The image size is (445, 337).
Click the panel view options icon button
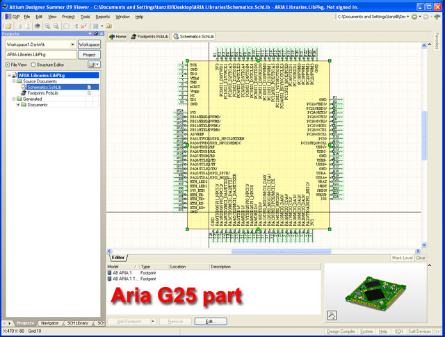(x=91, y=65)
